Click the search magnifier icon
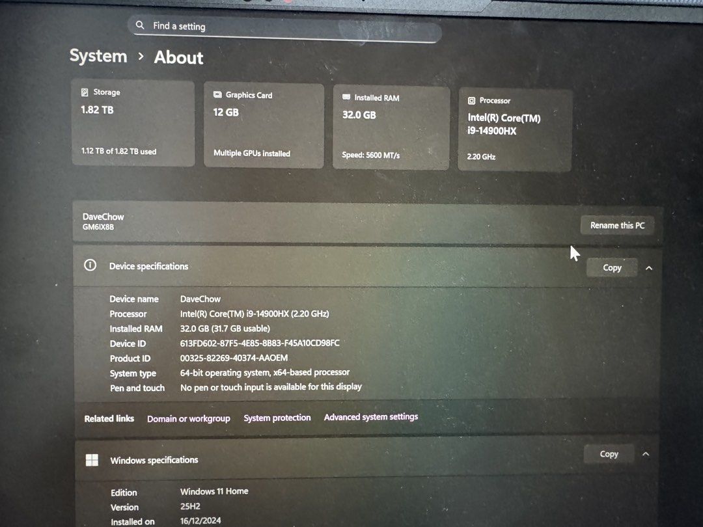 [x=140, y=25]
